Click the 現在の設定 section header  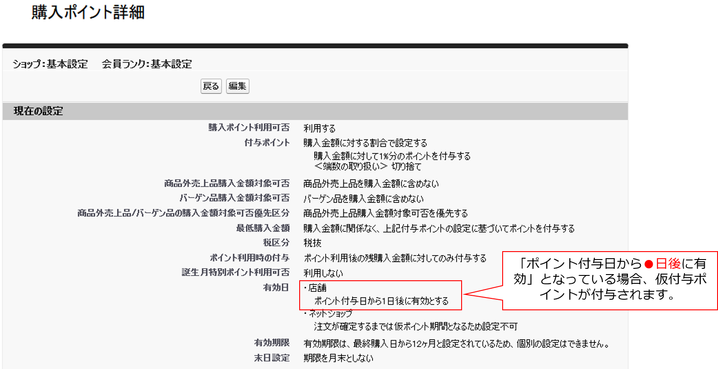(x=38, y=111)
